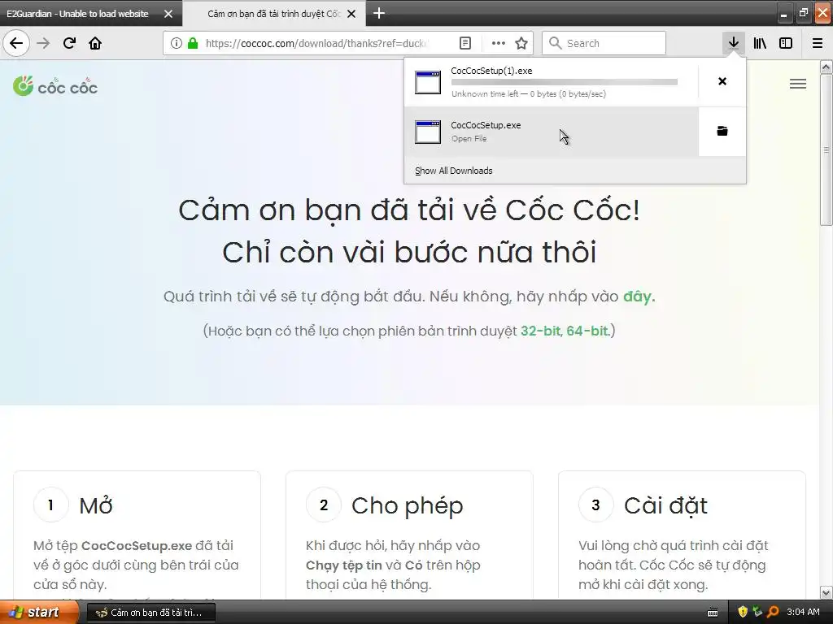Toggle reader view in address bar
Image resolution: width=833 pixels, height=624 pixels.
click(464, 43)
